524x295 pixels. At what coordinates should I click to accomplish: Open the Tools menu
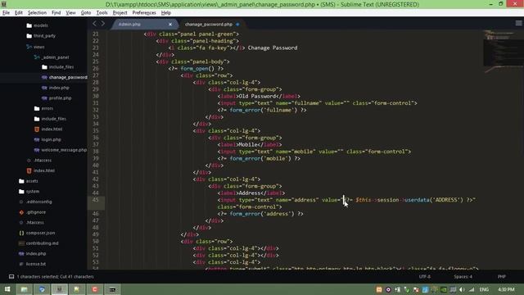pos(102,13)
